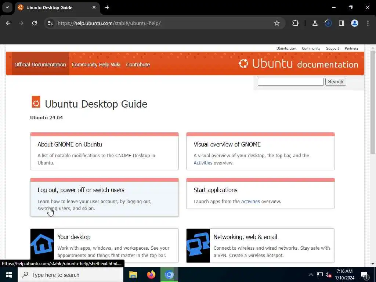Open the Your desktop topic
The height and width of the screenshot is (282, 376).
click(x=104, y=246)
